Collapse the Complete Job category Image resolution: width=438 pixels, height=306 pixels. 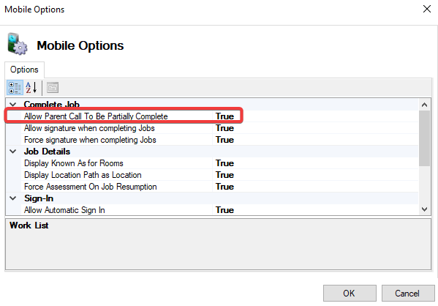coord(13,105)
